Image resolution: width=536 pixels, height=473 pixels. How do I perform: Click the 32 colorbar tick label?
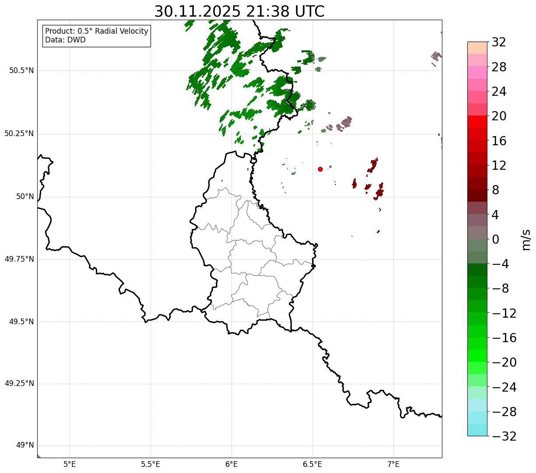(499, 42)
